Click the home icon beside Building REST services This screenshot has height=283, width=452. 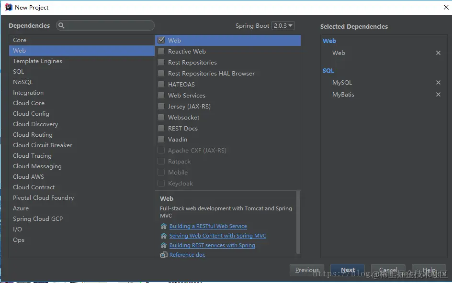click(x=164, y=245)
